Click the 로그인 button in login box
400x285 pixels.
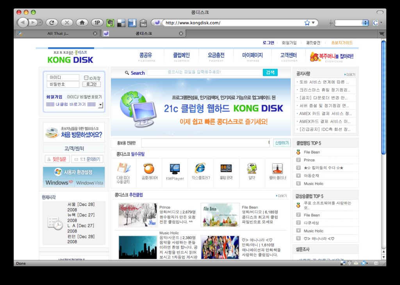pos(91,84)
